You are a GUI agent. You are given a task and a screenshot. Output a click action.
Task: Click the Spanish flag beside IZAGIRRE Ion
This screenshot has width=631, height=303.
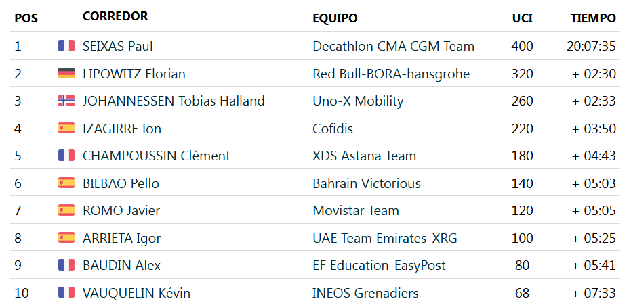66,129
